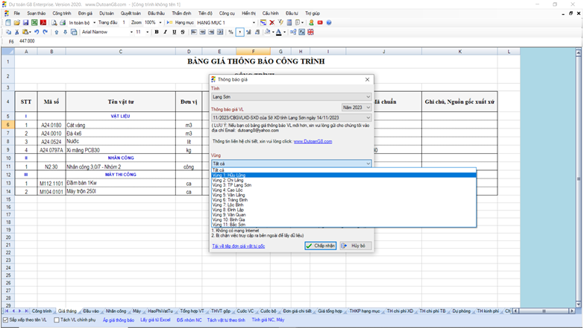Click the fill color bucket icon

[267, 32]
